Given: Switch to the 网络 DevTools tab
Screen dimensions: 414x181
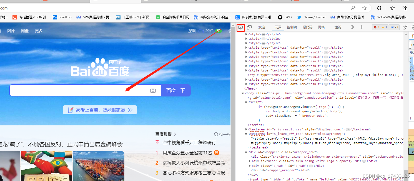Looking at the screenshot, I should point(322,27).
